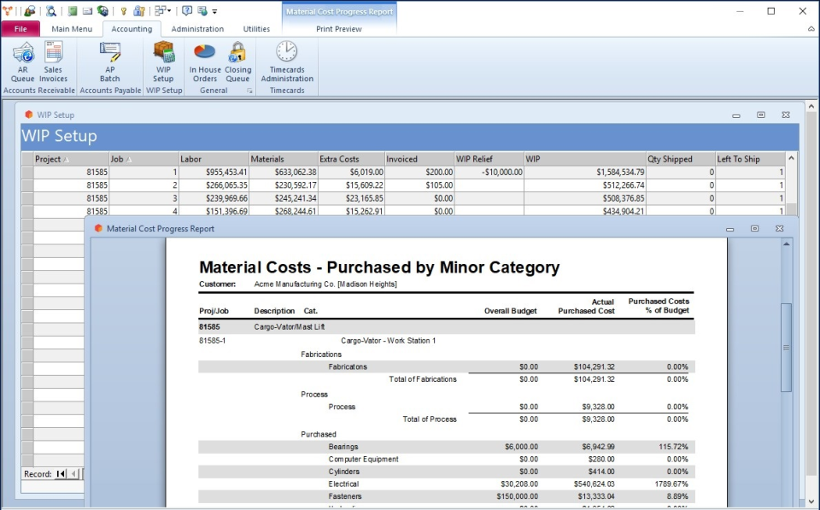Image resolution: width=820 pixels, height=510 pixels.
Task: Launch the AP Batch tool
Action: click(110, 62)
